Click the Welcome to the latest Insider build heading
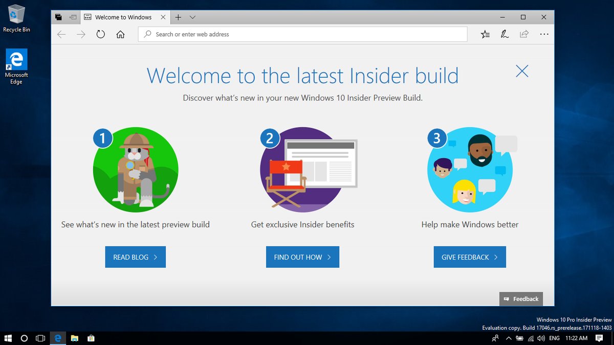Image resolution: width=614 pixels, height=345 pixels. (x=302, y=76)
